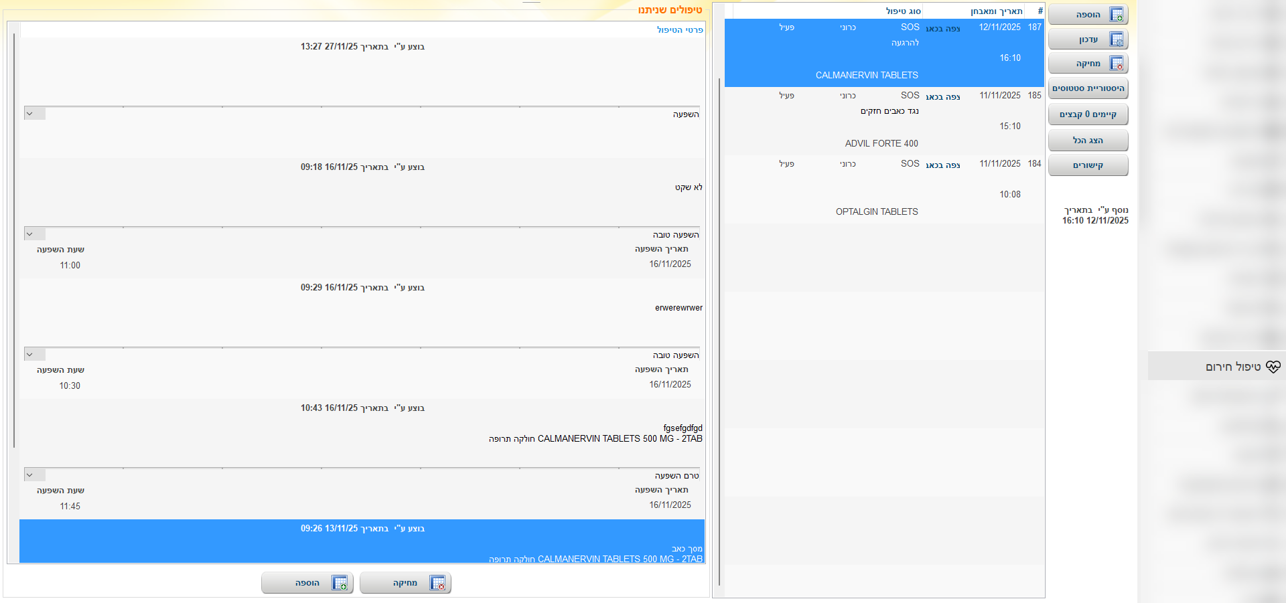Collapse the השפעה טובה section with time 10:30

[29, 355]
